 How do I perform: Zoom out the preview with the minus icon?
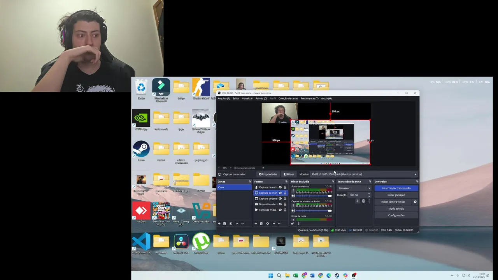coord(219,168)
